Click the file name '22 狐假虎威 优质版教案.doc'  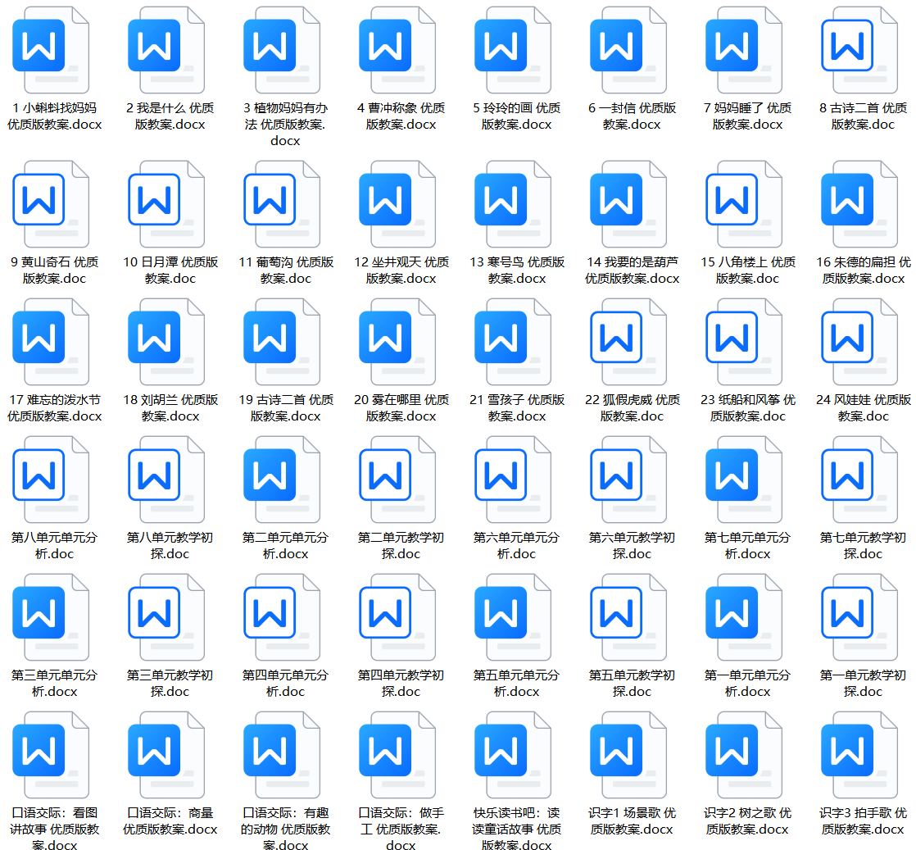point(632,408)
